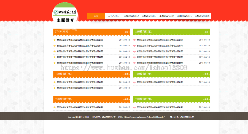Click +更多+ in the 主题教育栏目5 section header
The image size is (248, 134).
126,99
